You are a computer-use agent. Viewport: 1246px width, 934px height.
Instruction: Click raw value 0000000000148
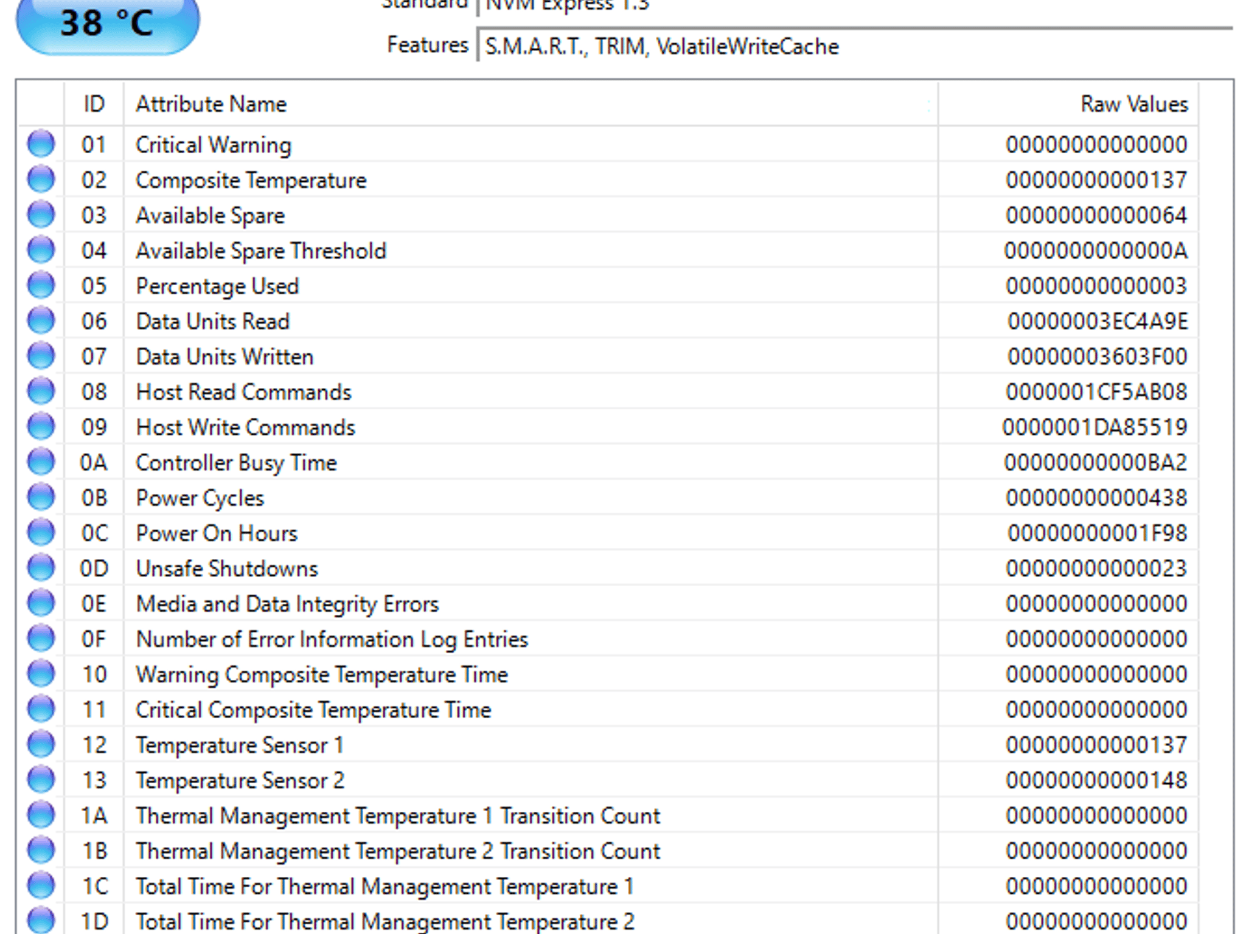pos(1096,780)
